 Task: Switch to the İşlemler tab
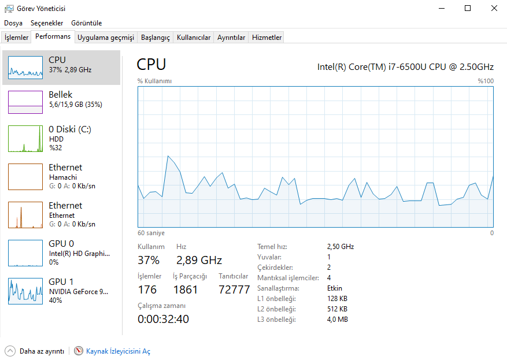click(17, 38)
